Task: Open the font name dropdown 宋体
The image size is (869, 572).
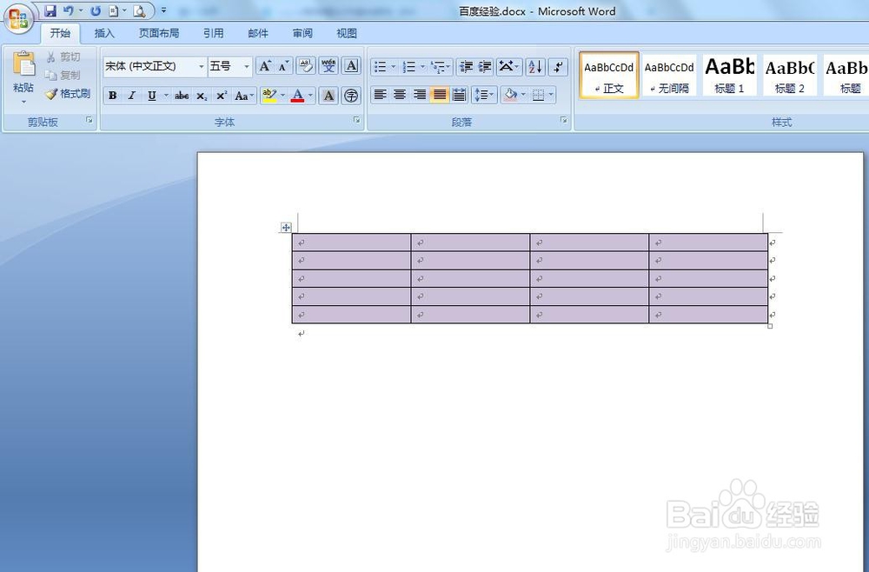Action: [202, 67]
